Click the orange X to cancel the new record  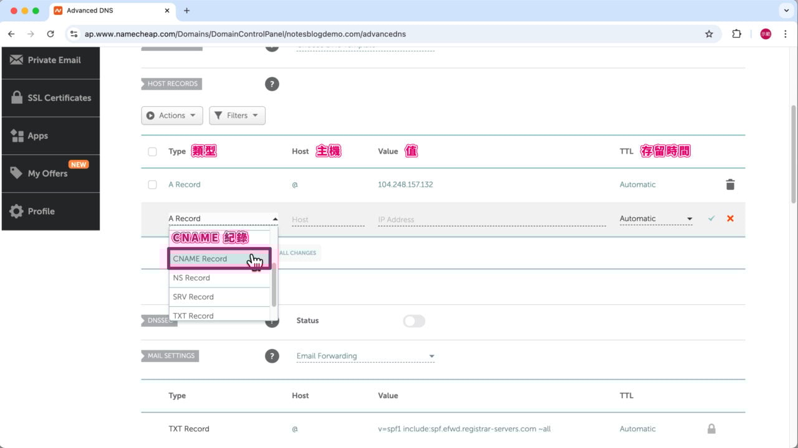click(x=730, y=219)
